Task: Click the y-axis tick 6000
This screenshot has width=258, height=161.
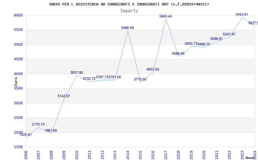Action: (18, 15)
